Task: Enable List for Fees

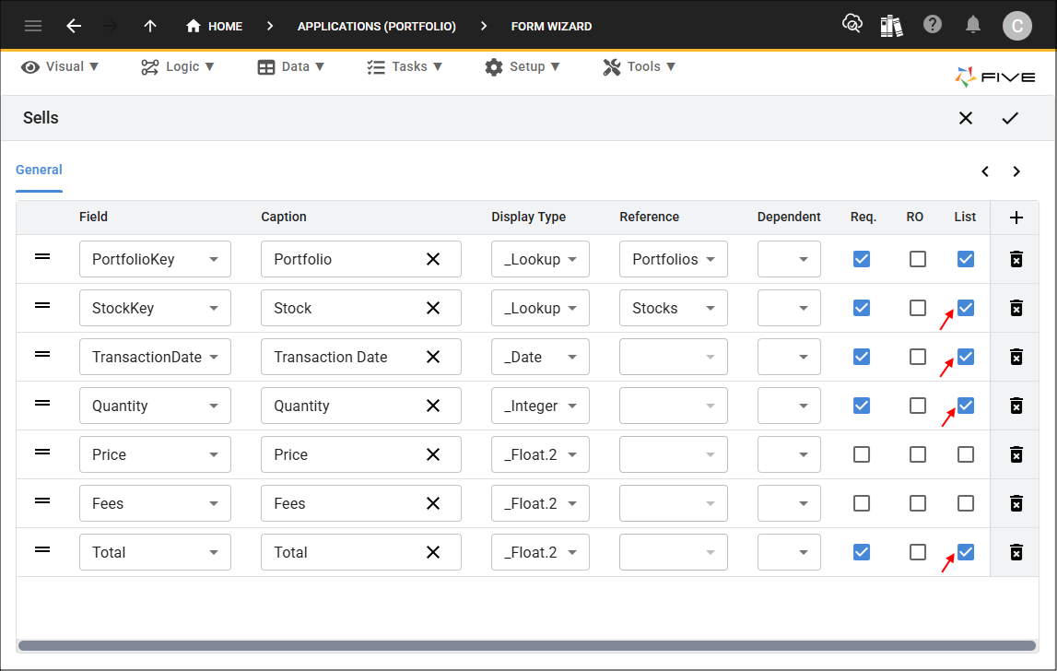Action: 966,503
